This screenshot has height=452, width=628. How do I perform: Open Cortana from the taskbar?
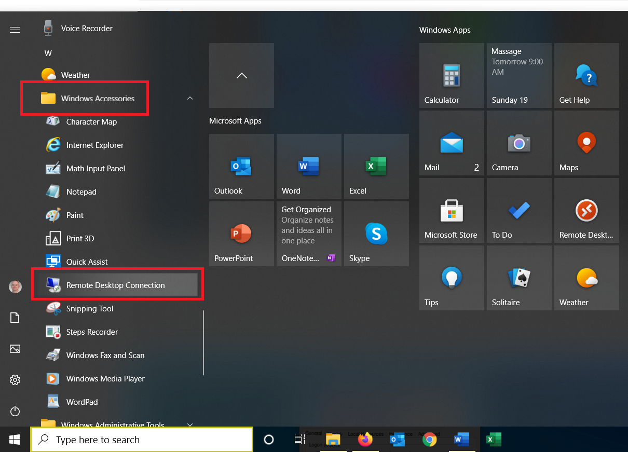pyautogui.click(x=269, y=440)
